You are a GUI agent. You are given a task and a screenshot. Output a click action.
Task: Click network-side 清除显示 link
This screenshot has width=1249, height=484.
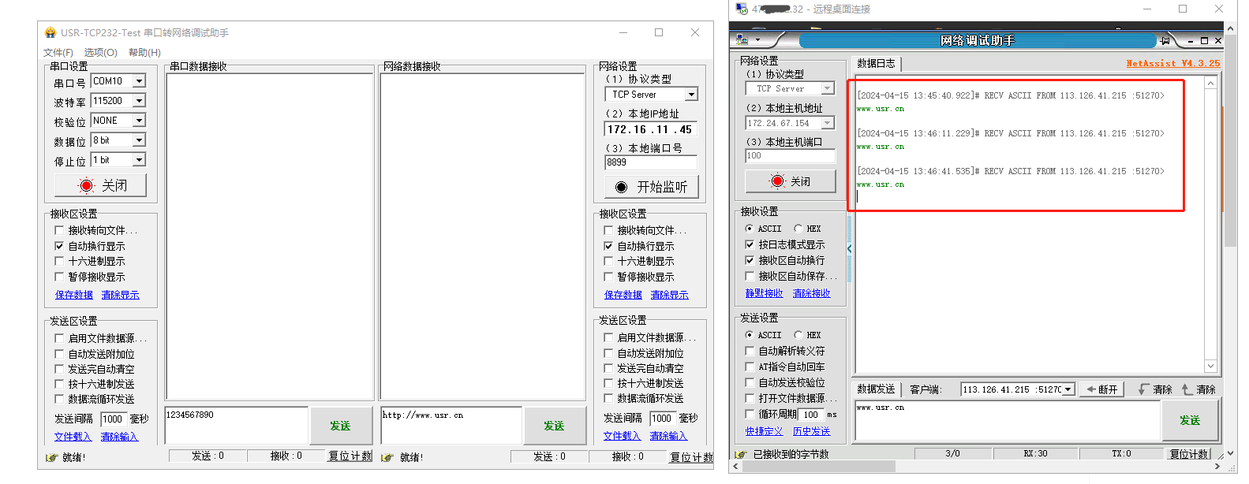[670, 295]
